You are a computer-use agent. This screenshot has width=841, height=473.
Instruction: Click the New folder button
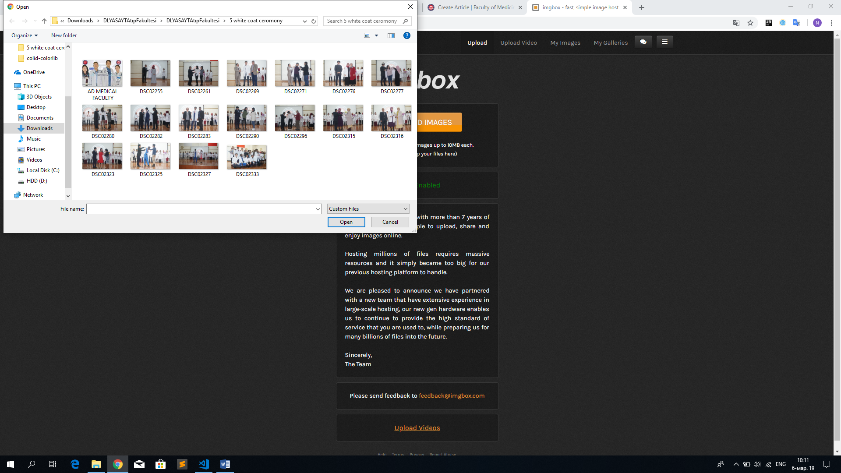[64, 35]
